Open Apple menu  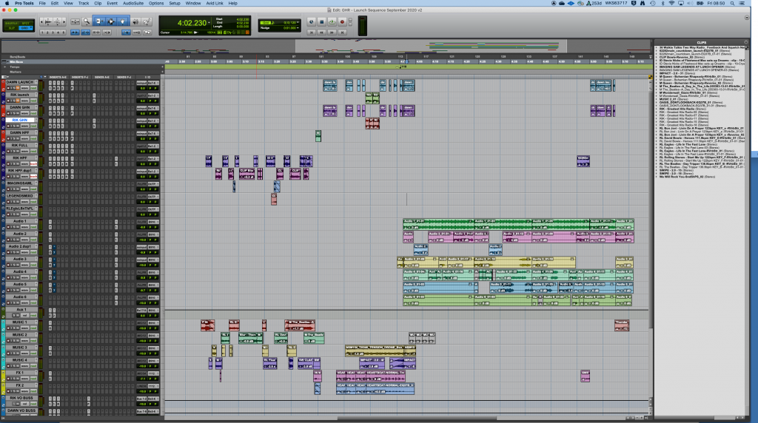click(x=6, y=3)
